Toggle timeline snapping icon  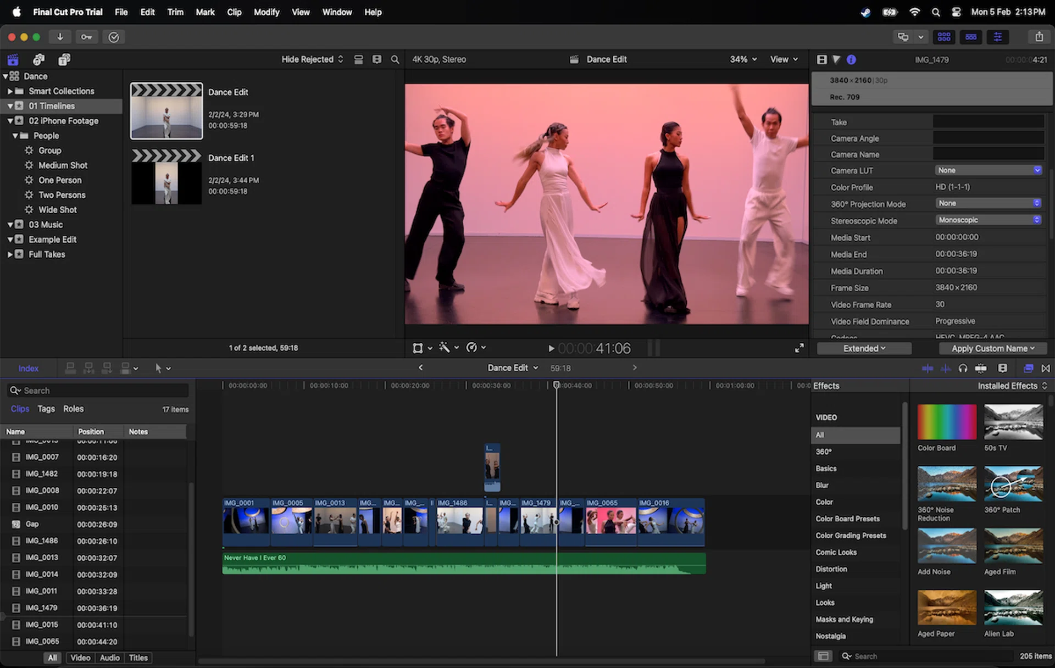pos(980,368)
